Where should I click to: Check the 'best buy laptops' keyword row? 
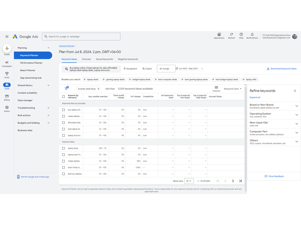tap(64, 174)
